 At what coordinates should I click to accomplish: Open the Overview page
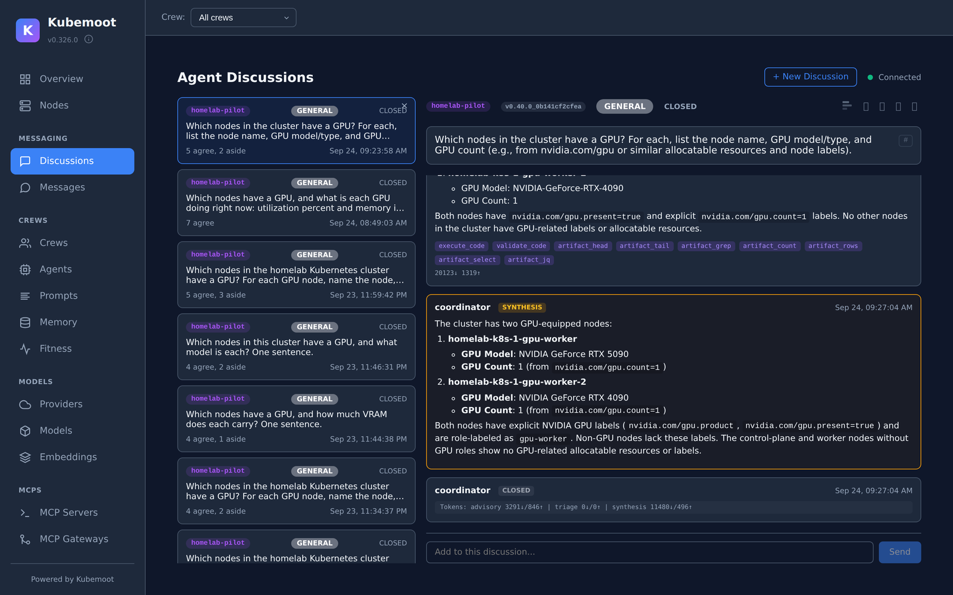(72, 79)
